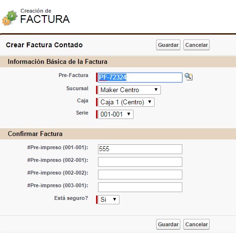Viewport: 236px width, 236px height.
Task: Click the empty #Pre-impreso (003-001) field
Action: click(x=140, y=187)
